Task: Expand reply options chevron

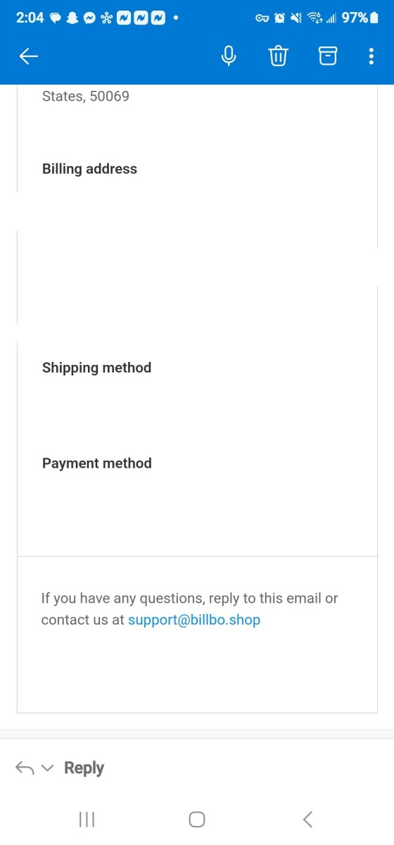Action: coord(47,768)
